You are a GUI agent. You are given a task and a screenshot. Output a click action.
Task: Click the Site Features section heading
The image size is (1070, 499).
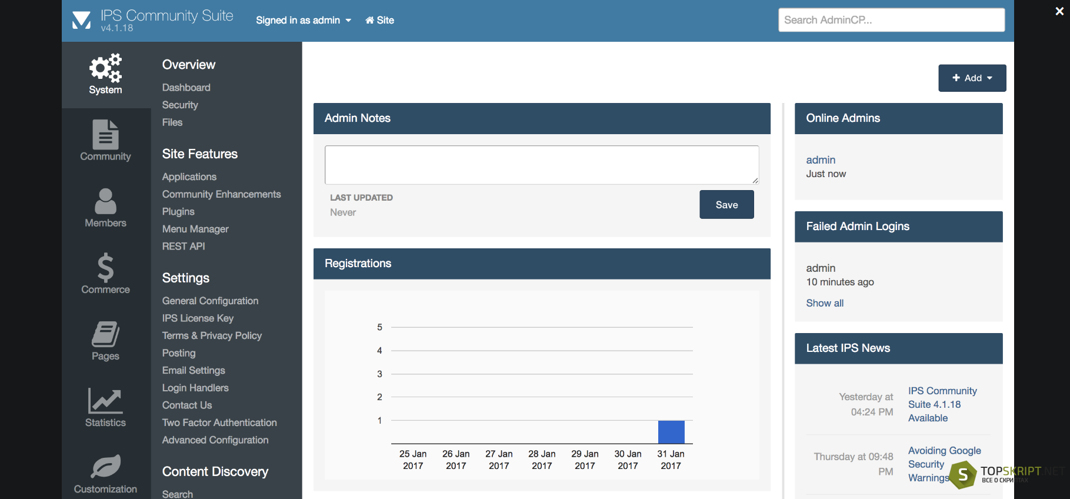(200, 154)
